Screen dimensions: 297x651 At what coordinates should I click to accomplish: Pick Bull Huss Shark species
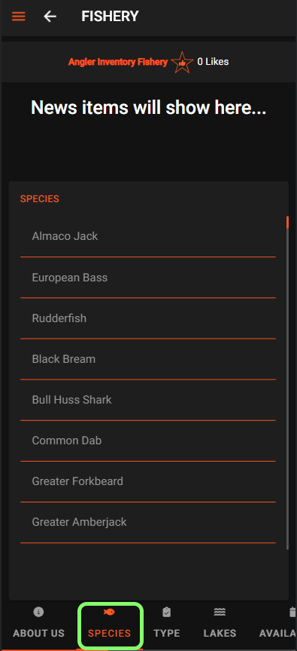[147, 400]
